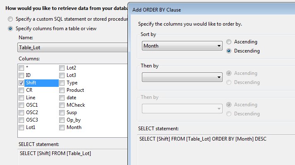Click the 'Specify the columns you would like to order by.' text
295x165 pixels.
[190, 24]
